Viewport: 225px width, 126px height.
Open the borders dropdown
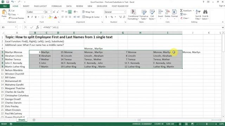coord(45,17)
